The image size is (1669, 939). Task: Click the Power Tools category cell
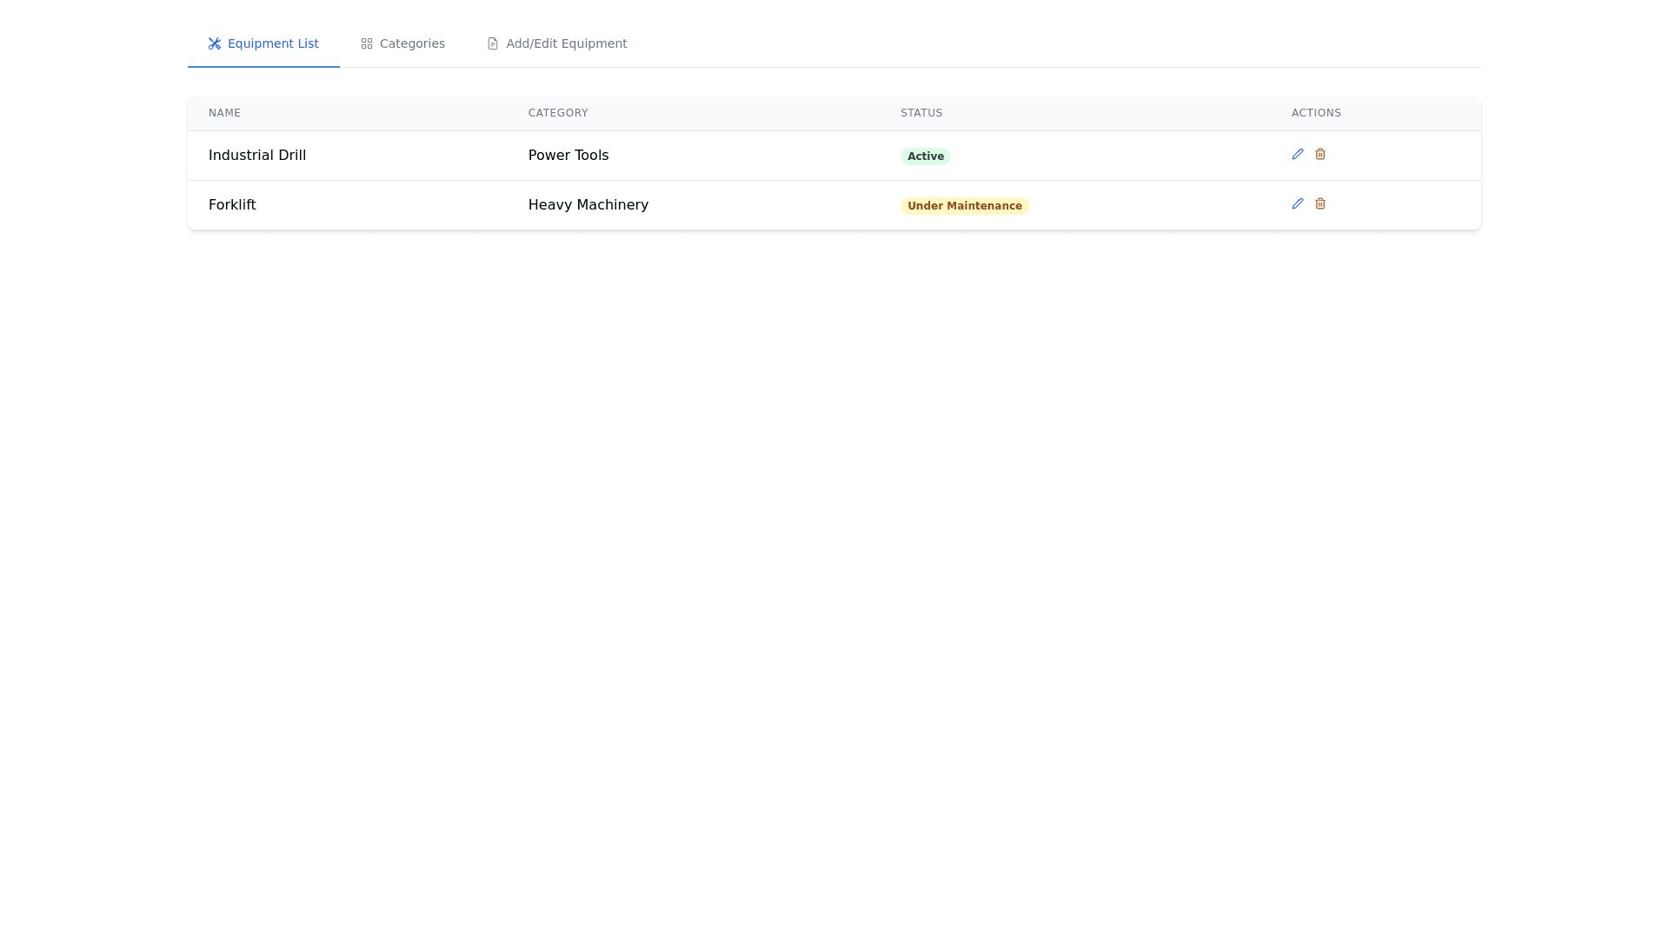tap(569, 156)
